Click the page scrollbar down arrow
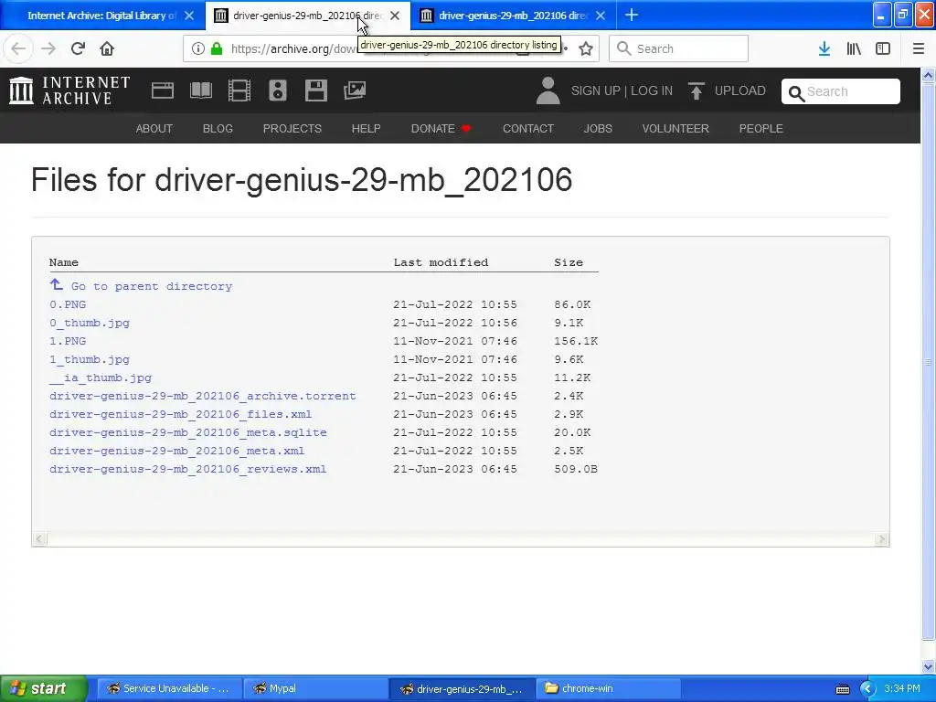 click(x=929, y=666)
